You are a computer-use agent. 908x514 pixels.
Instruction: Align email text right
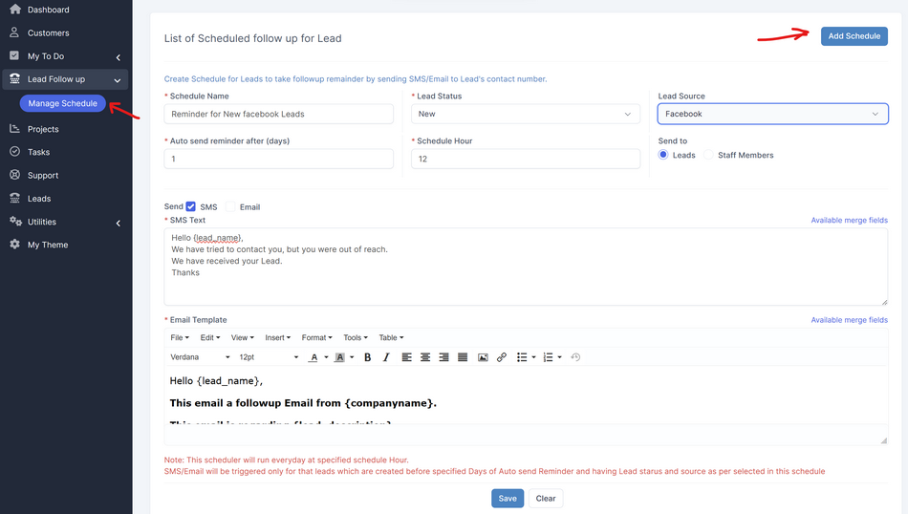coord(443,357)
